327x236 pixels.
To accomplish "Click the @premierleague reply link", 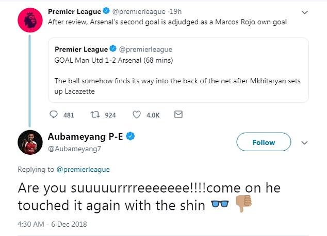I will [x=86, y=169].
